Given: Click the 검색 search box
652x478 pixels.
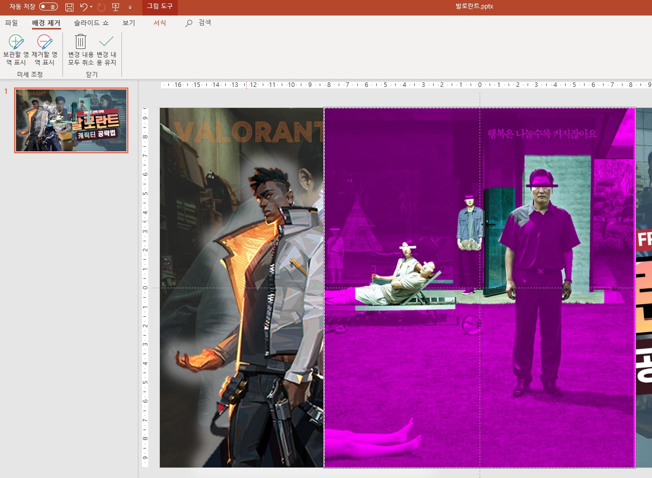Looking at the screenshot, I should tap(205, 22).
